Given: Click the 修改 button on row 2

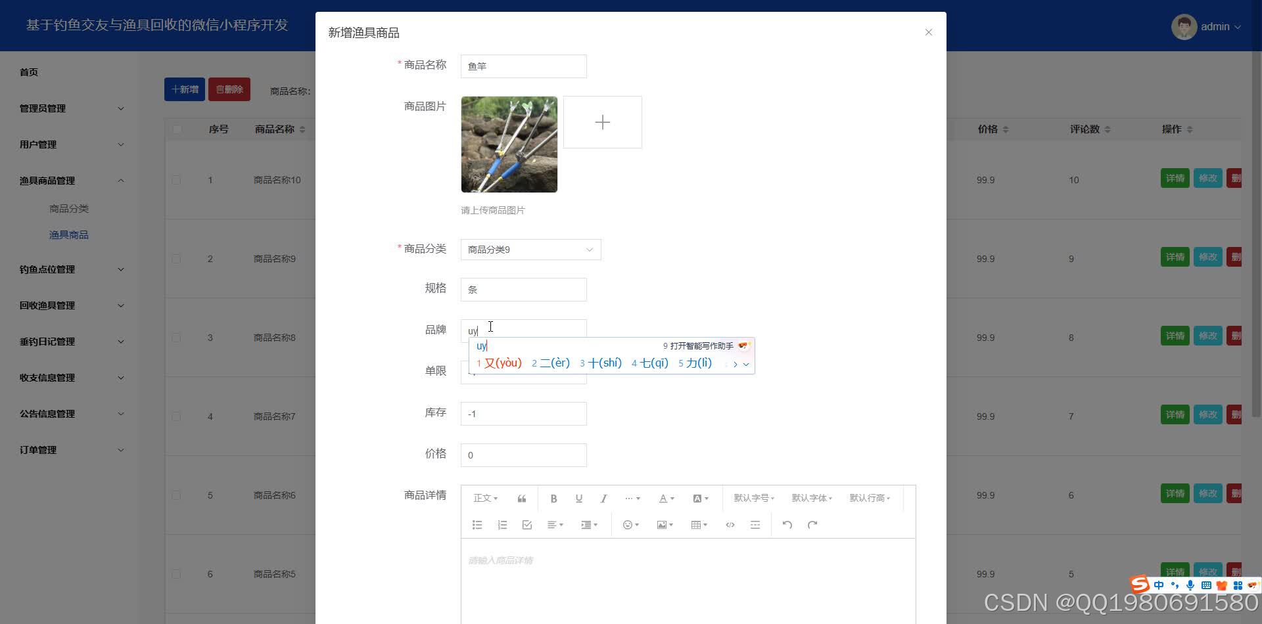Looking at the screenshot, I should click(1207, 257).
